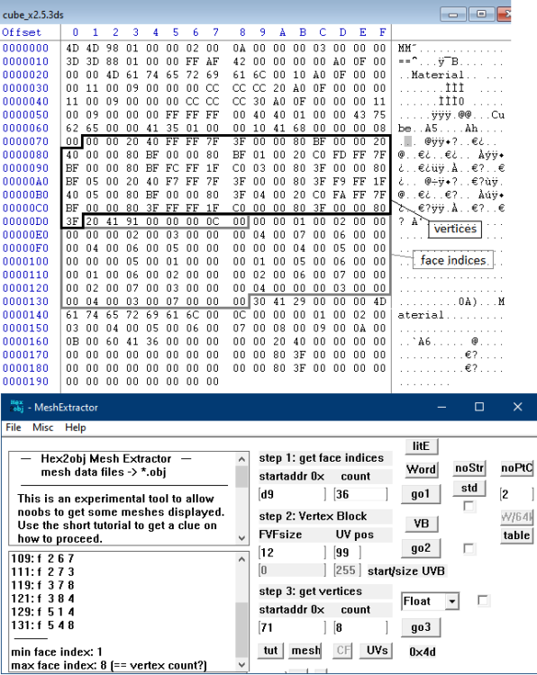Image resolution: width=537 pixels, height=675 pixels.
Task: Select the output line '121: f 3 8 4'
Action: pos(42,598)
